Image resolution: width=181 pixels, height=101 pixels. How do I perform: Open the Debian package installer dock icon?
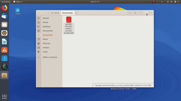tap(5, 75)
